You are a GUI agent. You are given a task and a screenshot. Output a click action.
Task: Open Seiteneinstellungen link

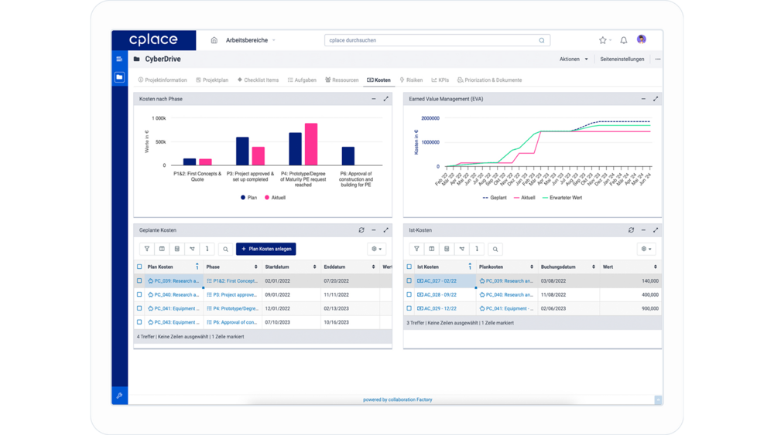pos(622,59)
